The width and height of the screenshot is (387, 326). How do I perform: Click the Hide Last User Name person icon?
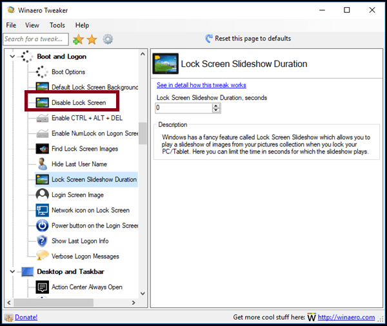click(42, 164)
